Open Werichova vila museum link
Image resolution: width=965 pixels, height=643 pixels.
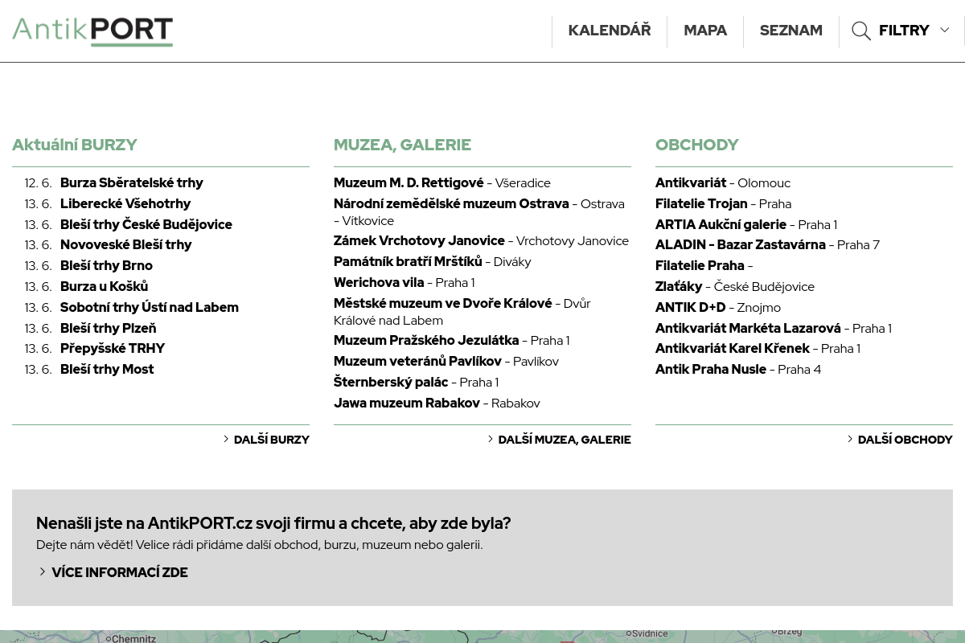pyautogui.click(x=379, y=282)
